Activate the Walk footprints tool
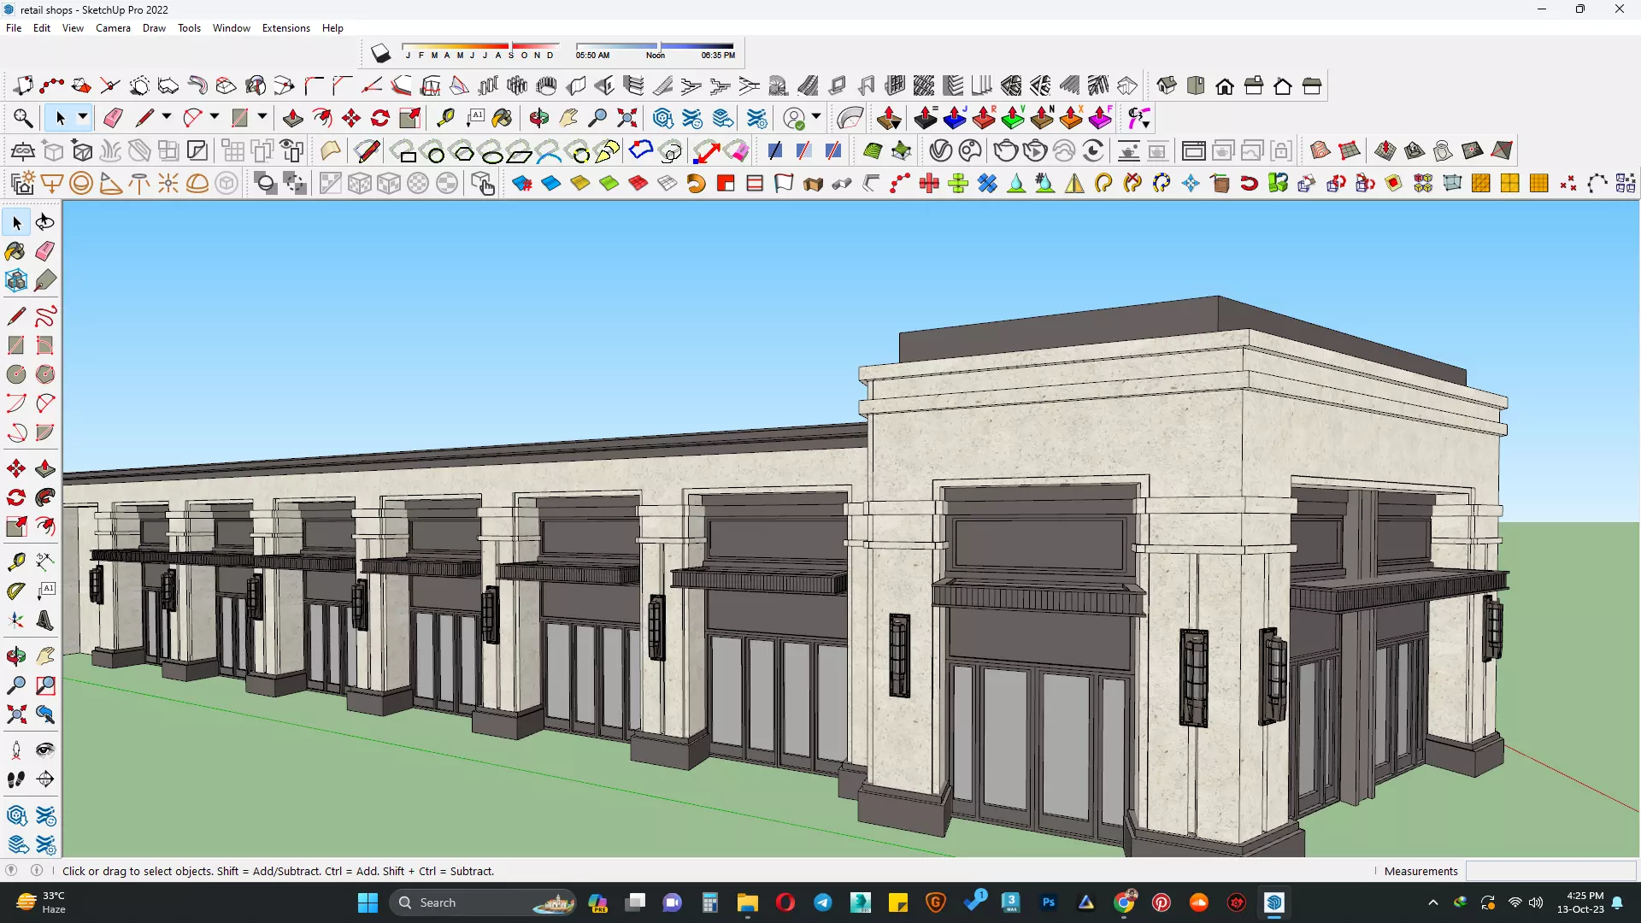 click(x=15, y=779)
